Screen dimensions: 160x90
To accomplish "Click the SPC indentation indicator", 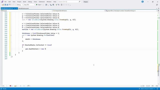I will click(152, 86).
